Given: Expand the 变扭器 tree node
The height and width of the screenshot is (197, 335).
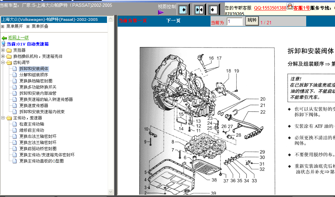Looking at the screenshot, I should [x=3, y=50].
